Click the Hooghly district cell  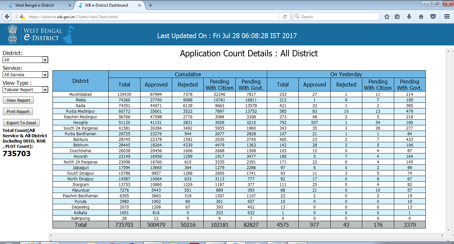pos(80,123)
